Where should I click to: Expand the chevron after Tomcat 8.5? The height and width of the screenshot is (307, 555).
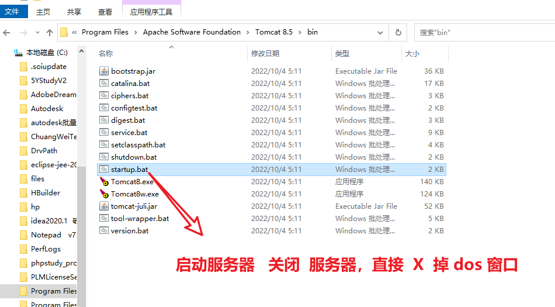click(300, 32)
